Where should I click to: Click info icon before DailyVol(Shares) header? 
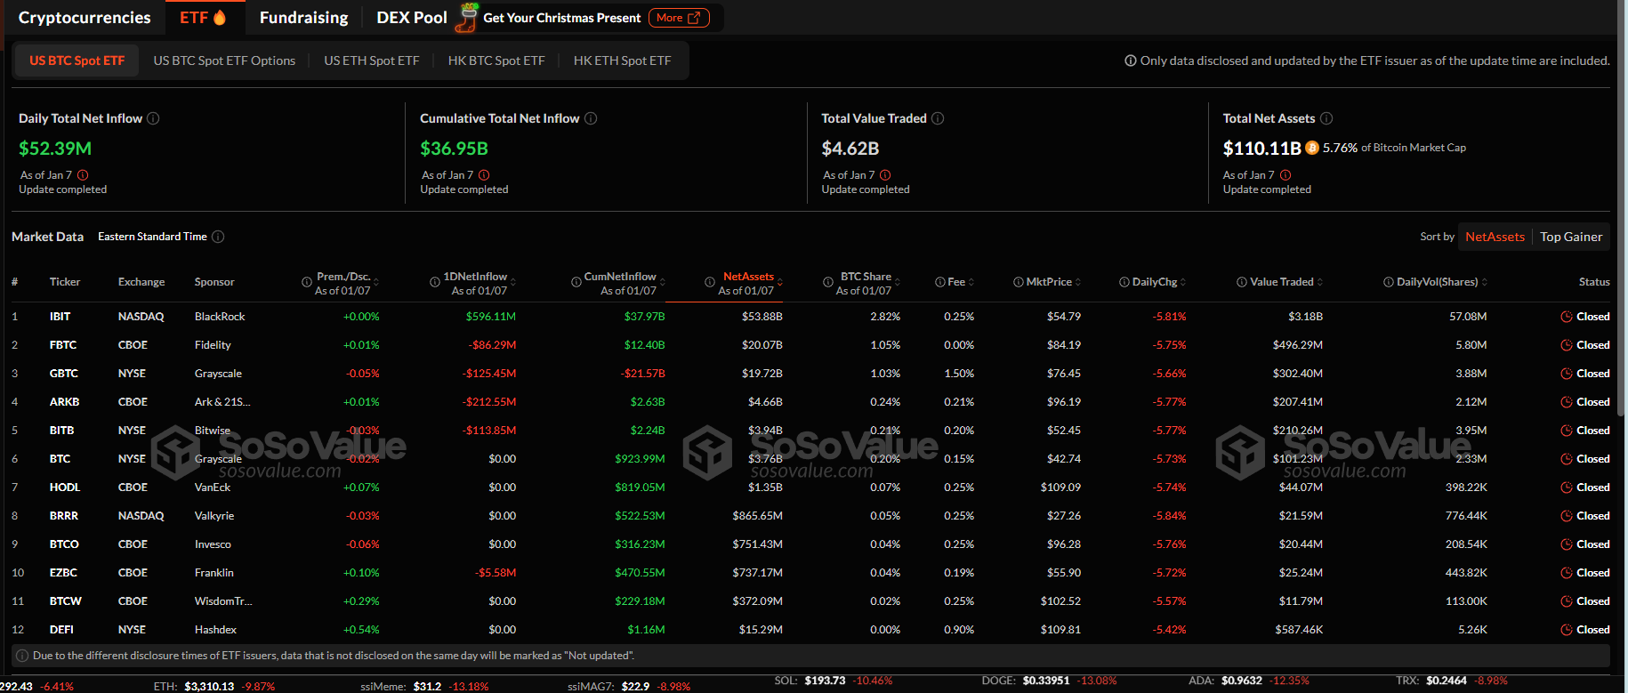pos(1389,282)
